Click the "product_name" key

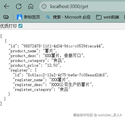click(24, 51)
